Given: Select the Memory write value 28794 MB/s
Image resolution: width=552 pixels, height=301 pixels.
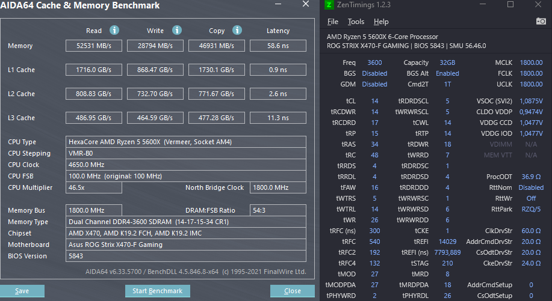Looking at the screenshot, I should (155, 46).
